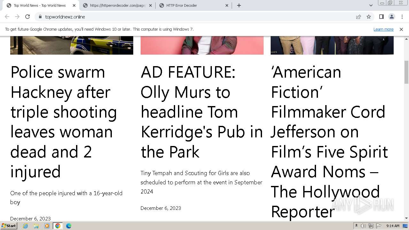Click the American Fiction group photo thumbnail

click(x=332, y=45)
